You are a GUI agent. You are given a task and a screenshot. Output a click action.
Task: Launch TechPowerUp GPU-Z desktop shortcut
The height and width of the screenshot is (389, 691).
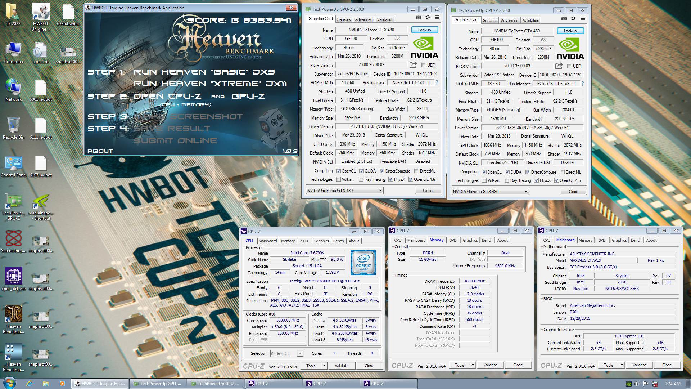(x=13, y=207)
